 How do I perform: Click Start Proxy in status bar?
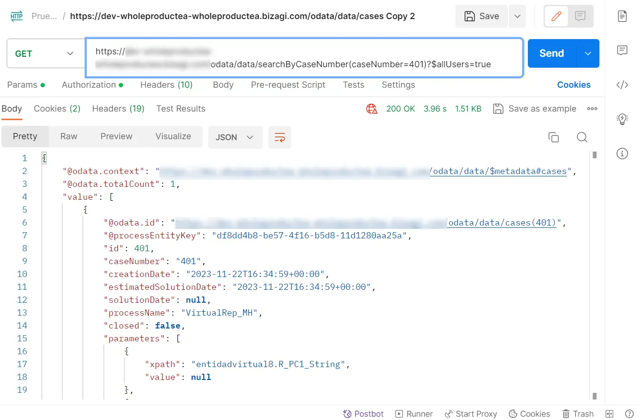click(x=471, y=414)
